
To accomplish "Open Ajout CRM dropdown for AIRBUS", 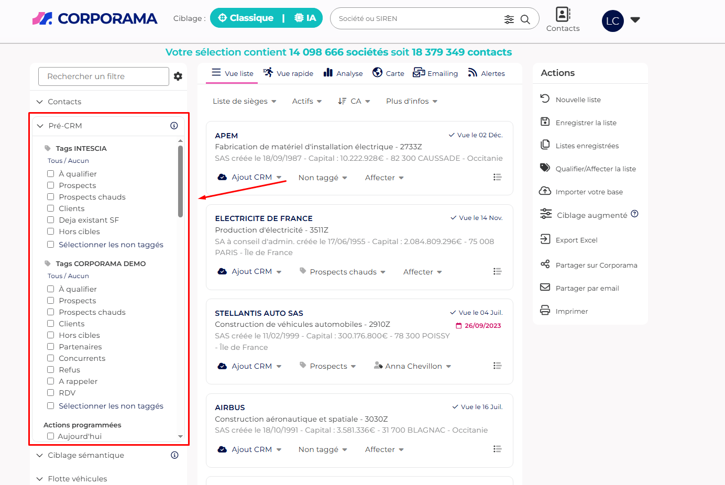I will point(251,449).
